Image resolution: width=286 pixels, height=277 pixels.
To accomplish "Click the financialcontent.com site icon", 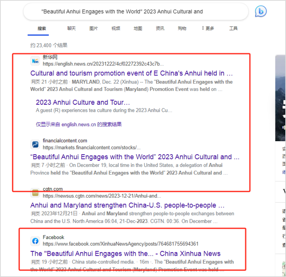I will click(x=35, y=144).
